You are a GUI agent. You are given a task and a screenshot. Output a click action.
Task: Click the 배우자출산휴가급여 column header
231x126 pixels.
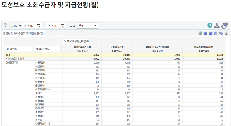point(204,47)
